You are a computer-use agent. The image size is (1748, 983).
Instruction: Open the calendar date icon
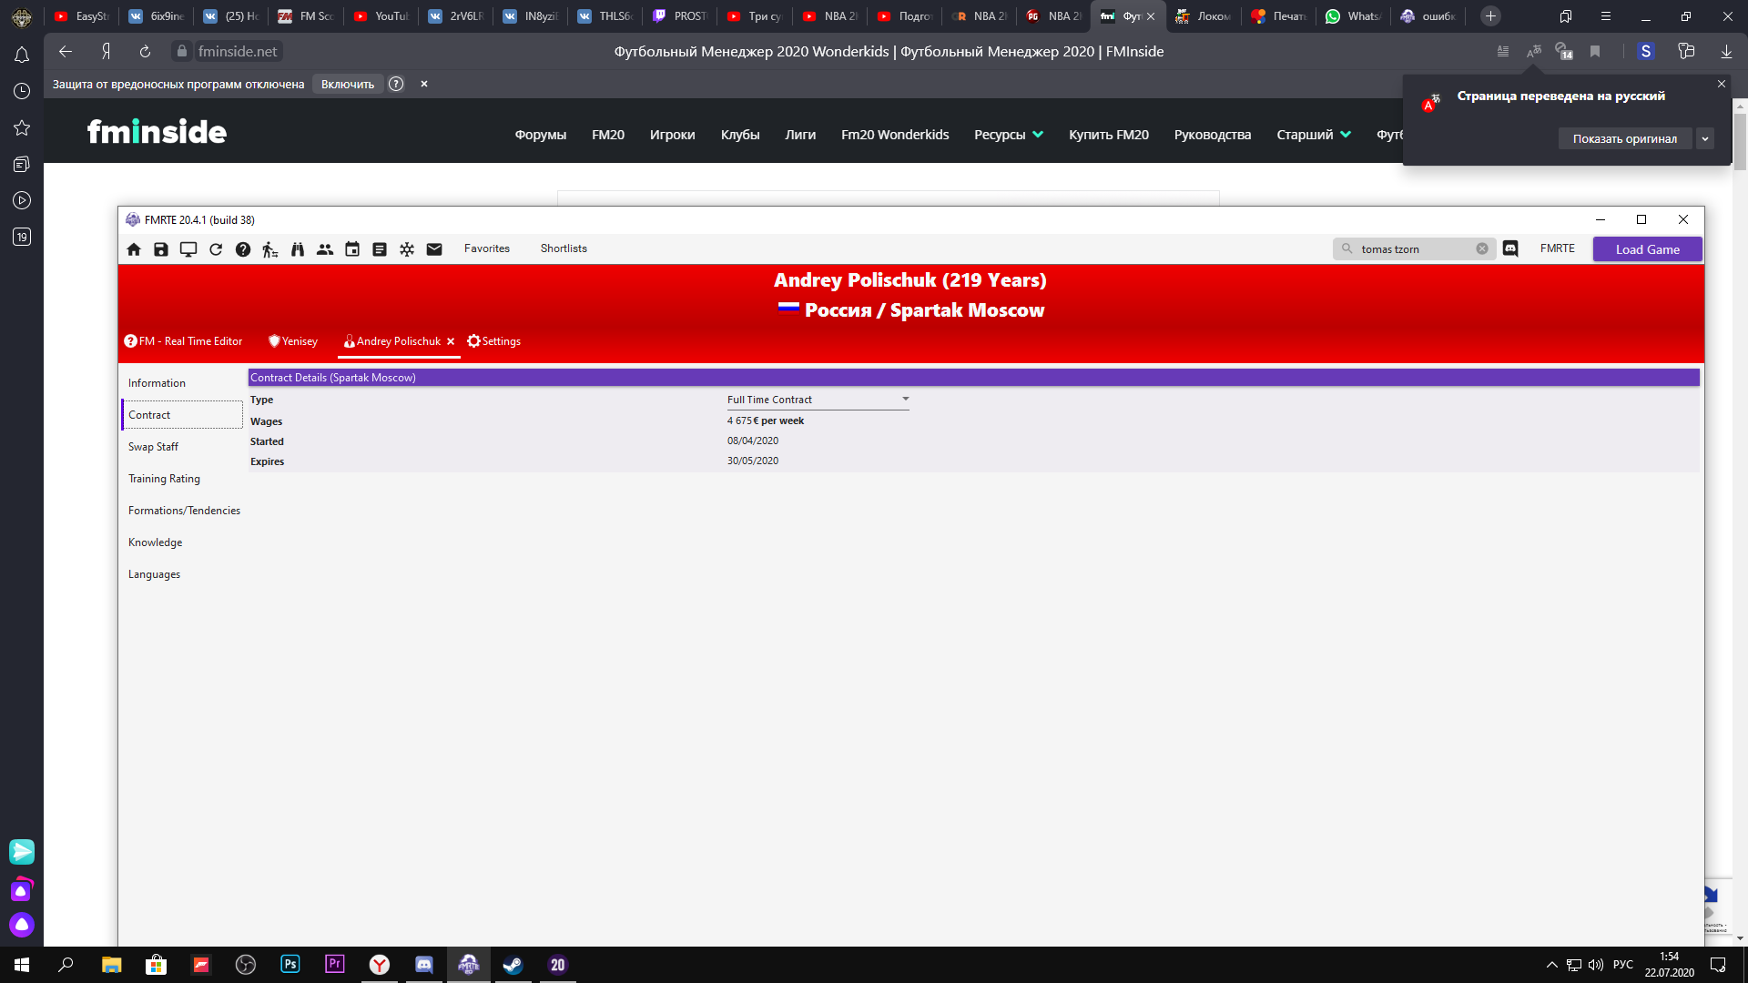click(x=352, y=249)
